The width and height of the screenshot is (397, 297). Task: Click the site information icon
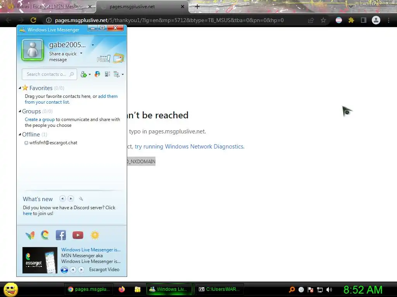tap(49, 20)
